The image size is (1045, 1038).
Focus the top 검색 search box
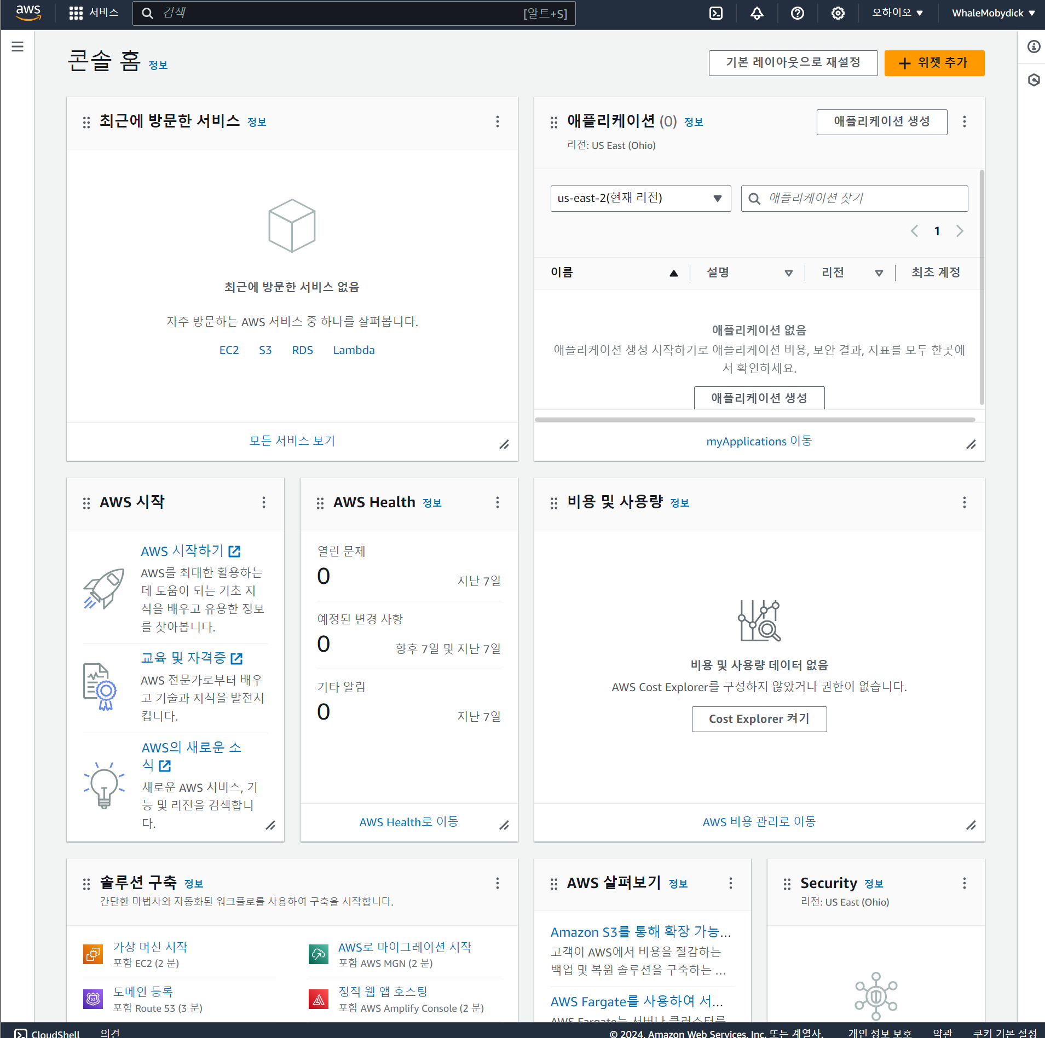pos(354,13)
